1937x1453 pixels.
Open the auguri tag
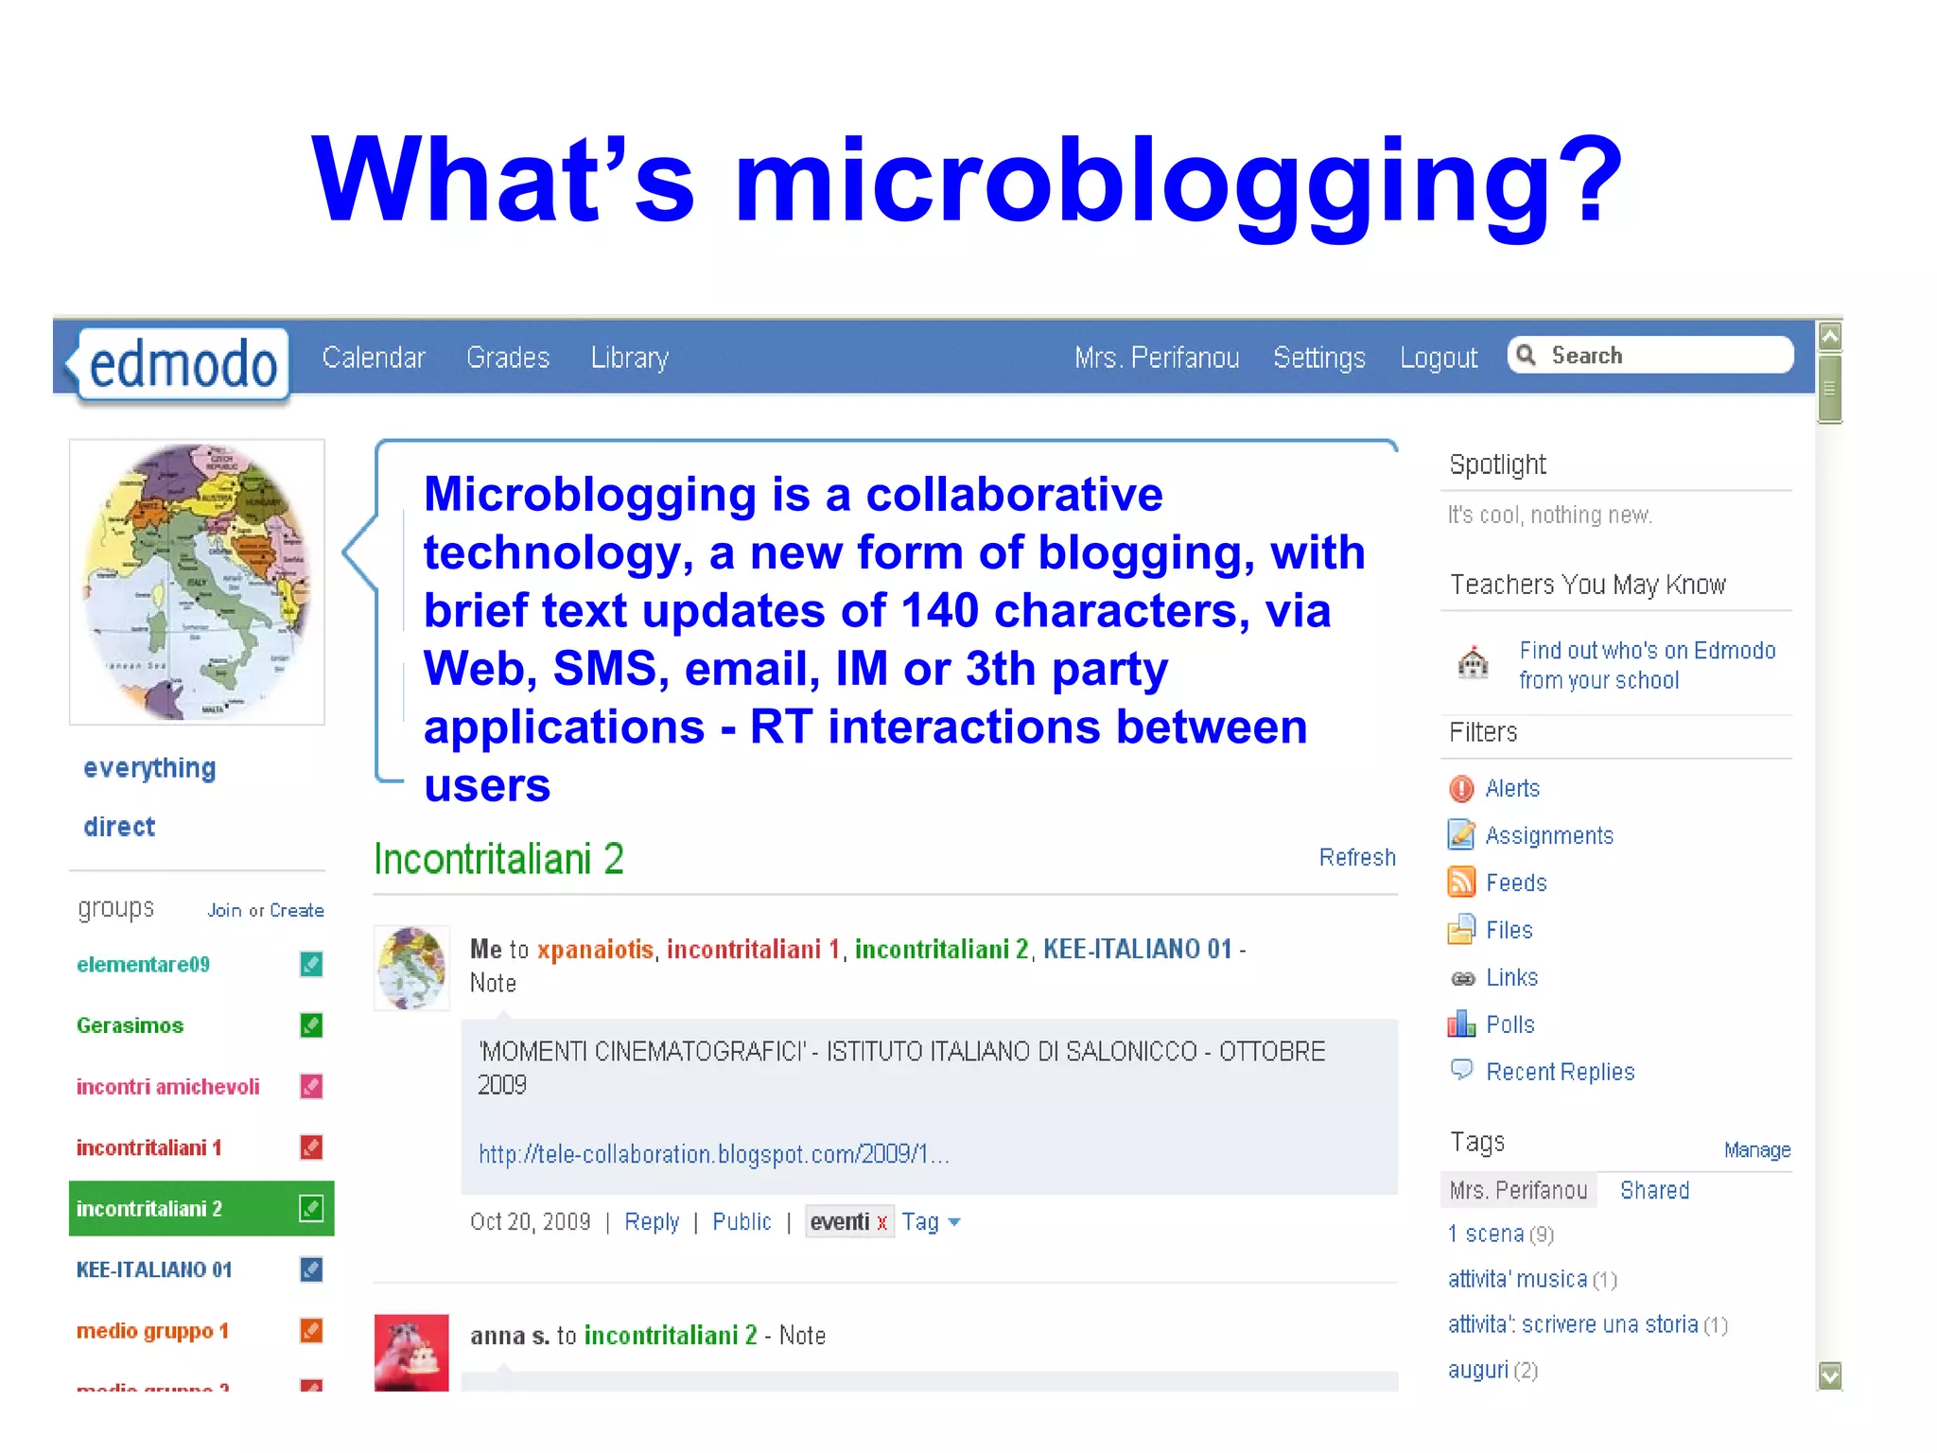coord(1478,1370)
